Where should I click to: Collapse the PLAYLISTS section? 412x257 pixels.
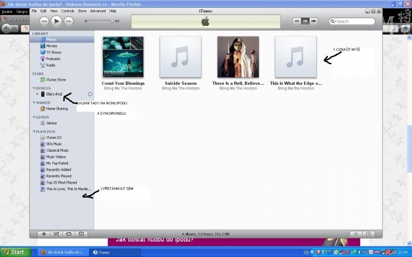click(34, 132)
